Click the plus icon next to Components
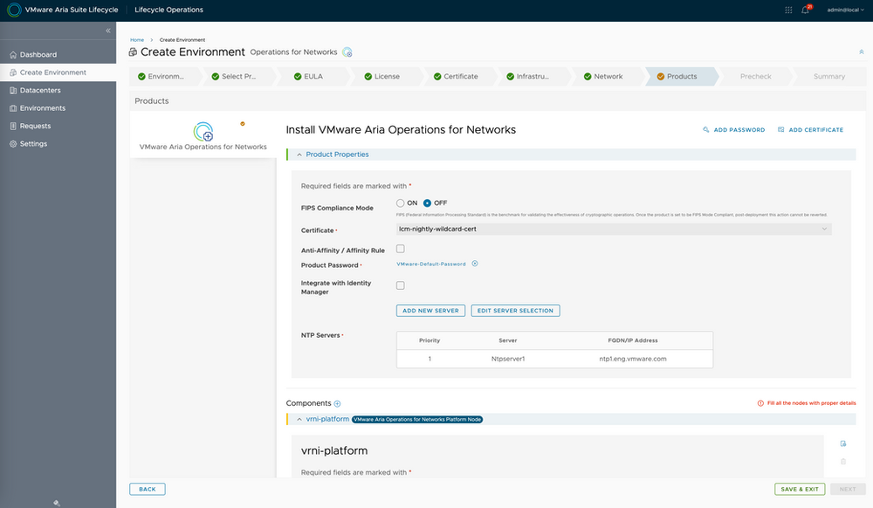Screen dimensions: 873x508 [x=338, y=403]
